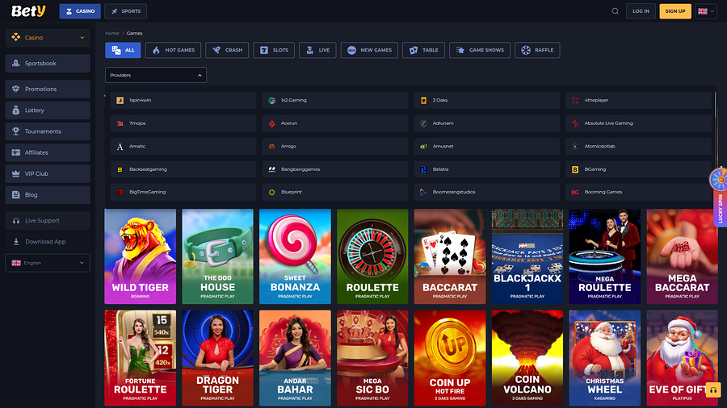Choose Adlunam provider
The width and height of the screenshot is (727, 408).
point(487,123)
